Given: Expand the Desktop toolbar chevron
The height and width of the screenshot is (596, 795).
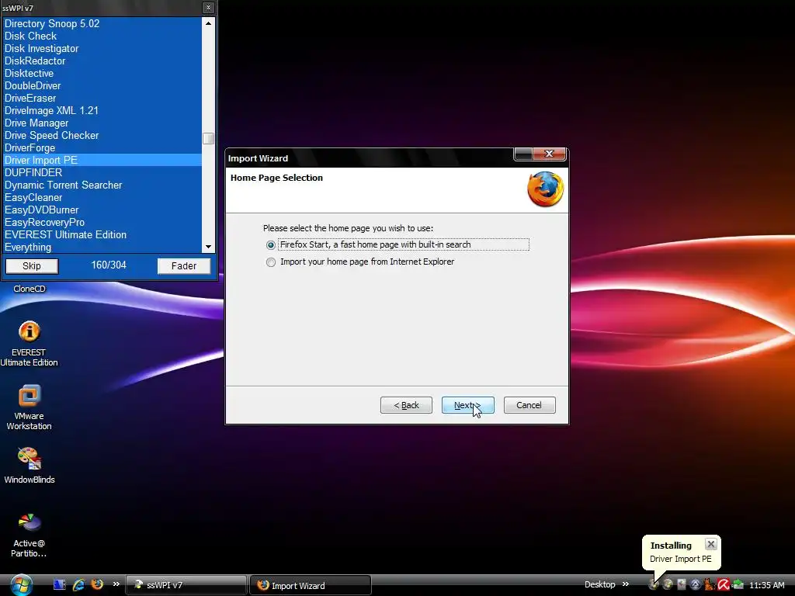Looking at the screenshot, I should point(626,584).
